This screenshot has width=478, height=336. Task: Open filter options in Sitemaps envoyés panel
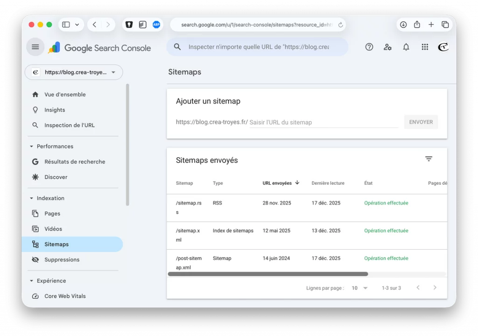[x=429, y=159]
